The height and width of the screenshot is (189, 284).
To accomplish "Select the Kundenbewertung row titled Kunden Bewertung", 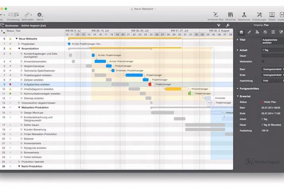I will coord(32,130).
